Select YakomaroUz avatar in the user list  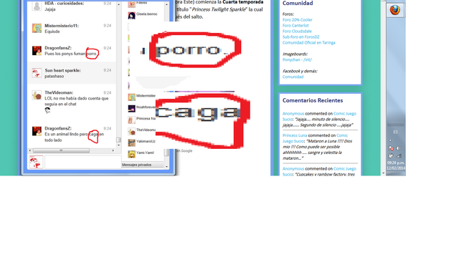pos(132,143)
